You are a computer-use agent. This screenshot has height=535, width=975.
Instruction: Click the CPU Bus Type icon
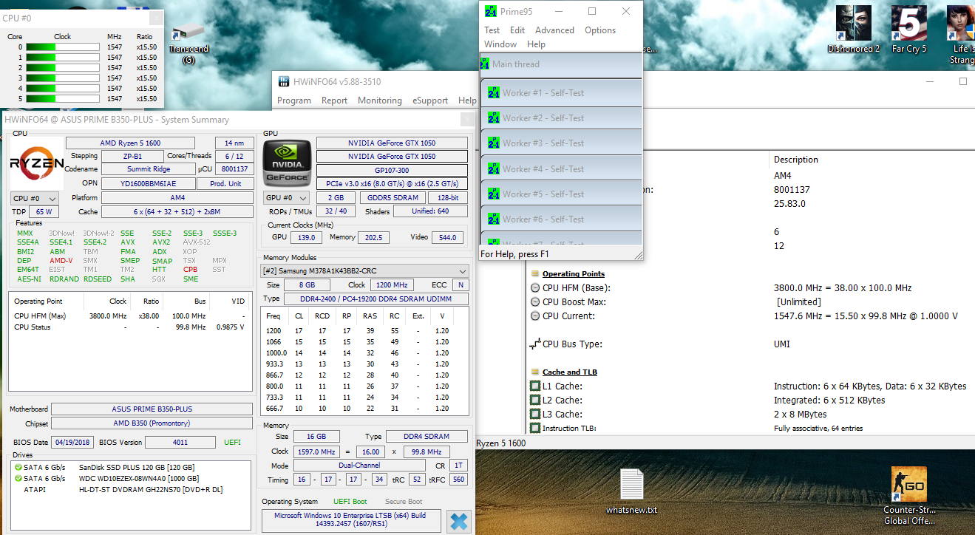[x=535, y=344]
